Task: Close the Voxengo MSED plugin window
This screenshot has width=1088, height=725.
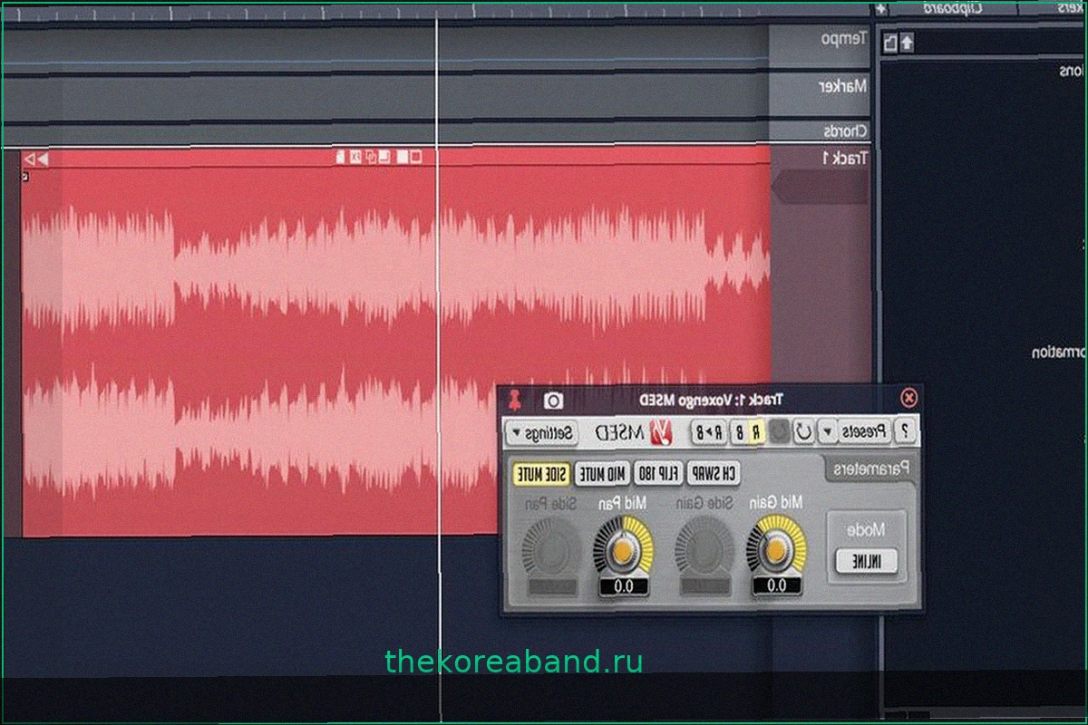Action: click(908, 398)
